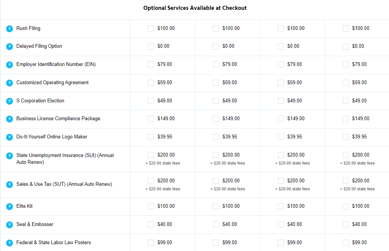Viewport: 389px width, 251px height.
Task: Click the plus icon beside Rush Filing
Action: 10,28
